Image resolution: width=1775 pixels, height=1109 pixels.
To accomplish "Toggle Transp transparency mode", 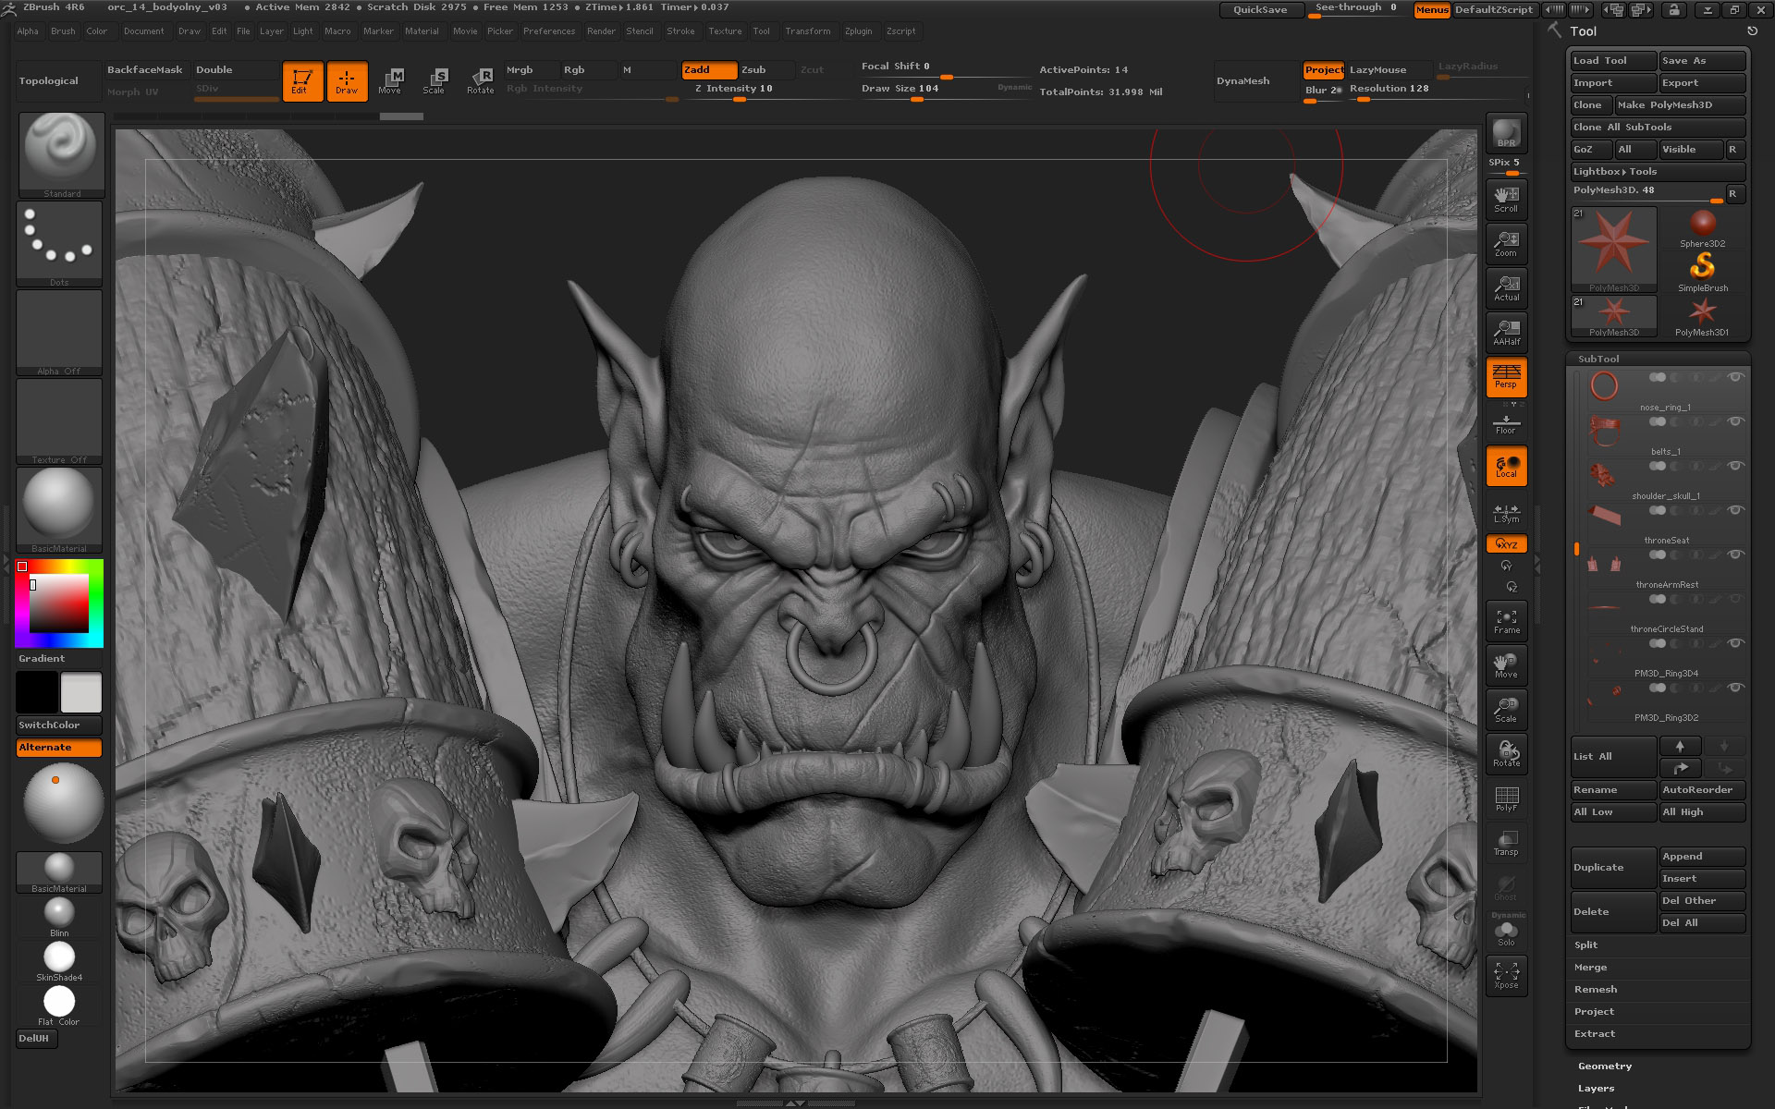I will pos(1506,843).
